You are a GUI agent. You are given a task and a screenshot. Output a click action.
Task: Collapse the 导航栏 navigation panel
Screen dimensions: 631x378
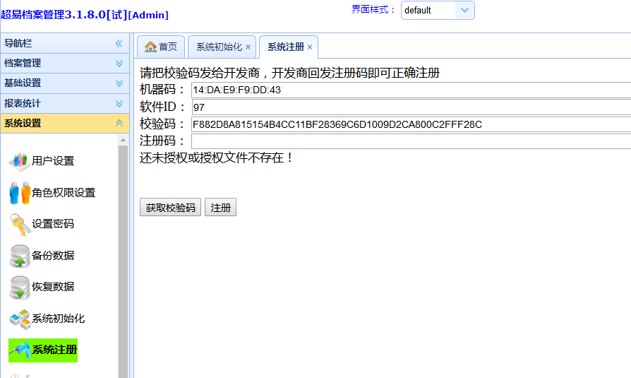click(x=119, y=43)
